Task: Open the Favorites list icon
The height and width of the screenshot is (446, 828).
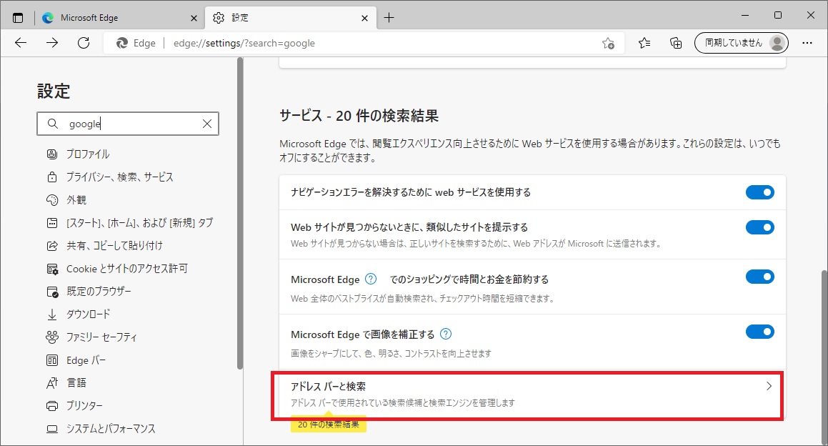Action: tap(644, 43)
